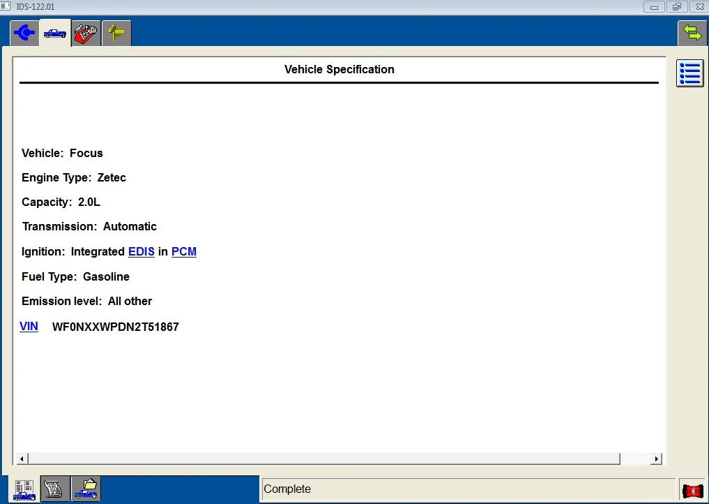Viewport: 709px width, 504px height.
Task: Click the IDS window icon in title bar
Action: (x=7, y=6)
